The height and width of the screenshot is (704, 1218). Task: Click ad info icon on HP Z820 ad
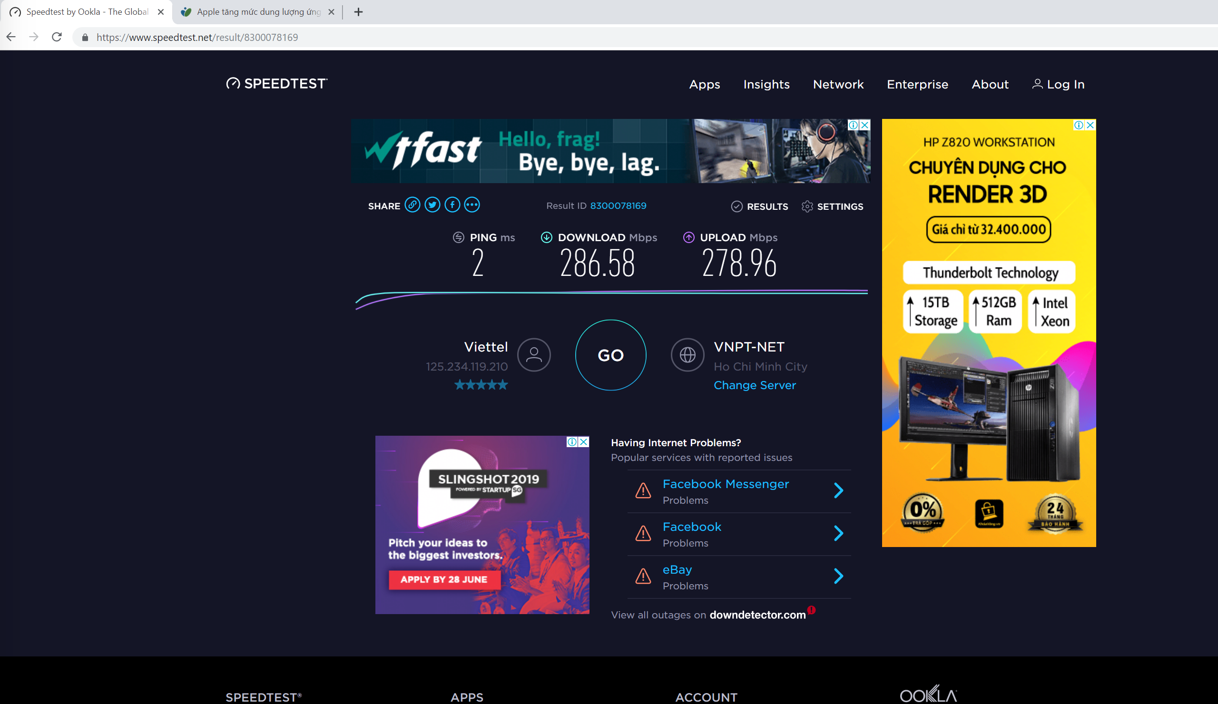(1079, 125)
